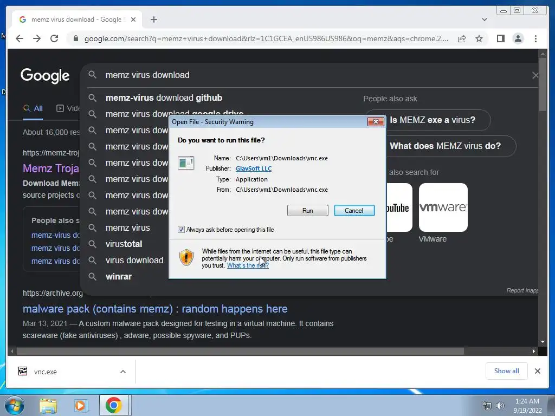Open volume control tray icon
Image resolution: width=555 pixels, height=416 pixels.
500,406
